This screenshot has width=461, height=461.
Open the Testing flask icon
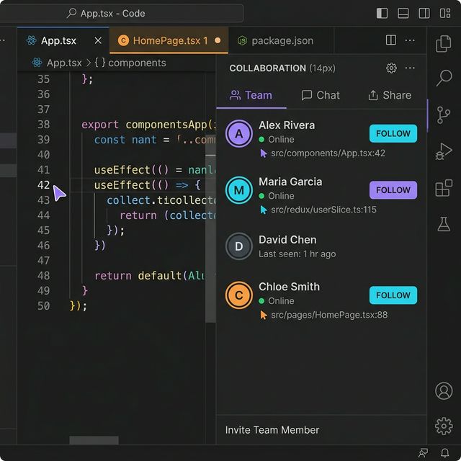(444, 224)
